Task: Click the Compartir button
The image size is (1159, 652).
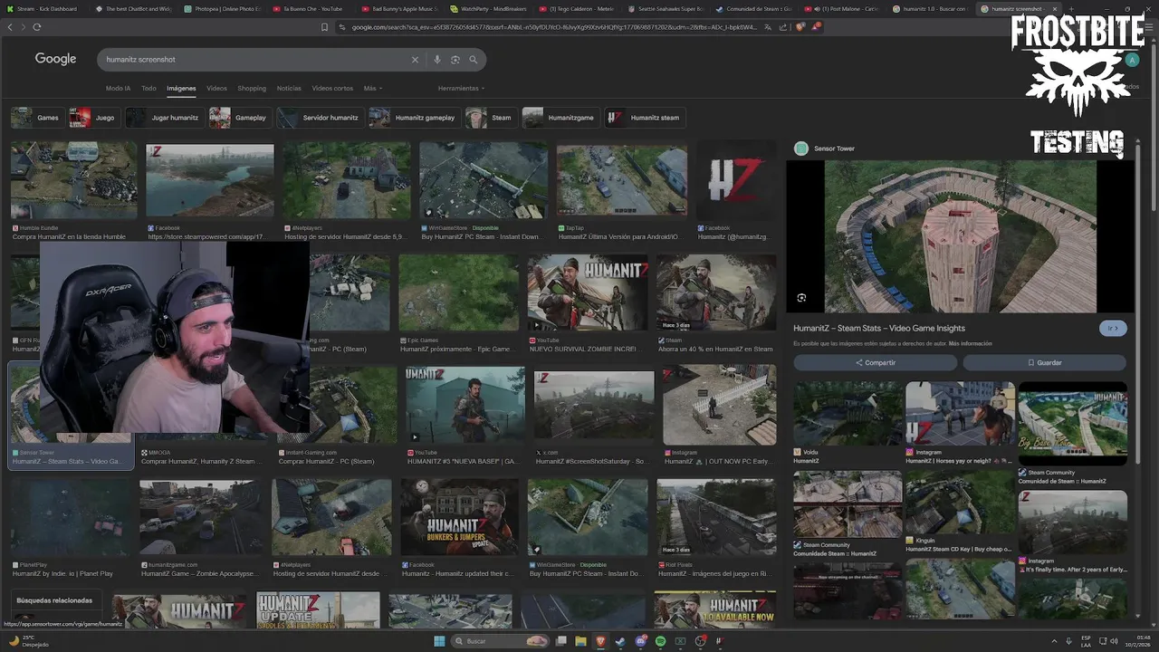Action: pyautogui.click(x=875, y=362)
